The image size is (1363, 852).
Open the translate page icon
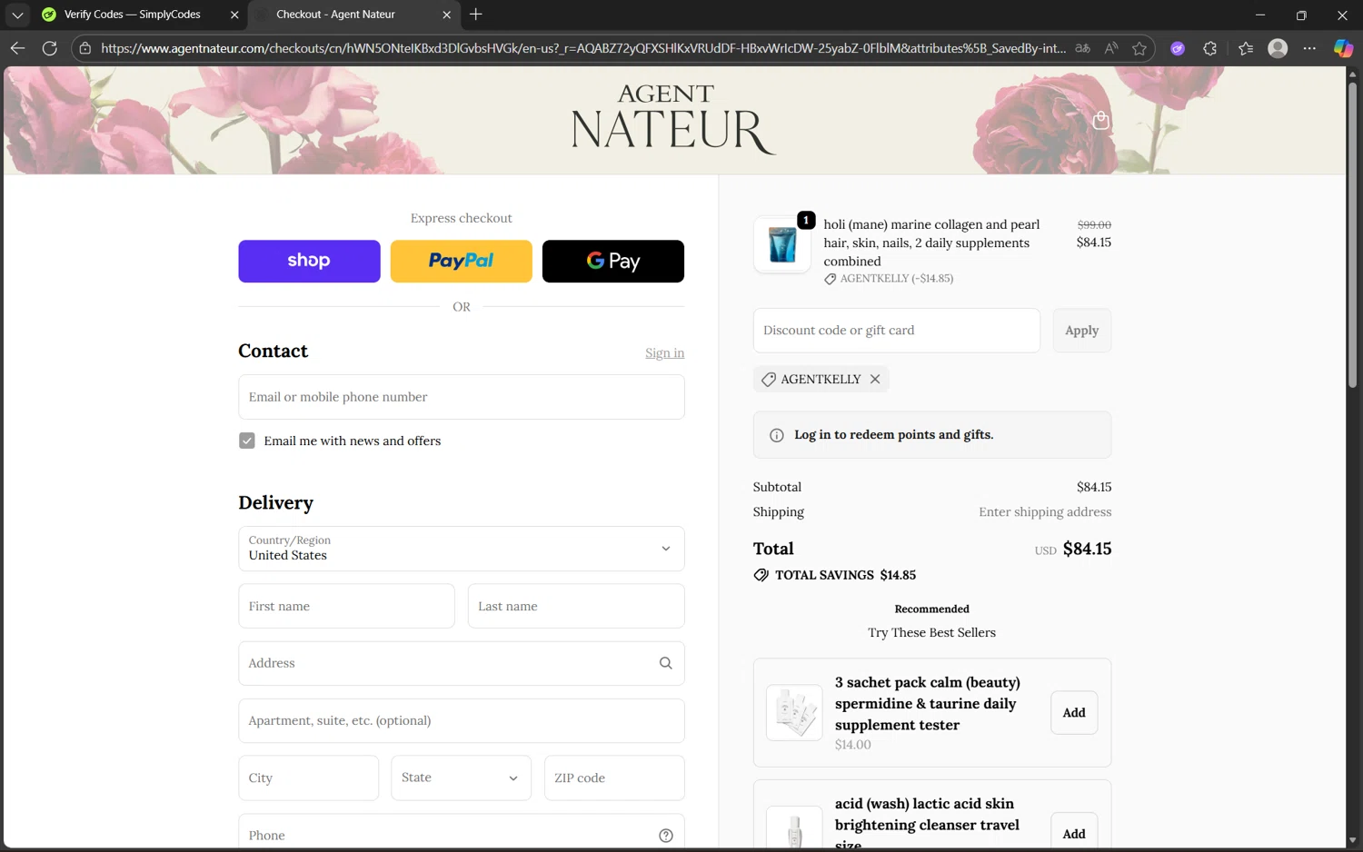coord(1082,48)
